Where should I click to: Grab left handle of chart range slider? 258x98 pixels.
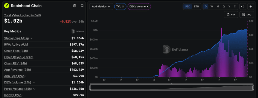[x=90, y=88]
